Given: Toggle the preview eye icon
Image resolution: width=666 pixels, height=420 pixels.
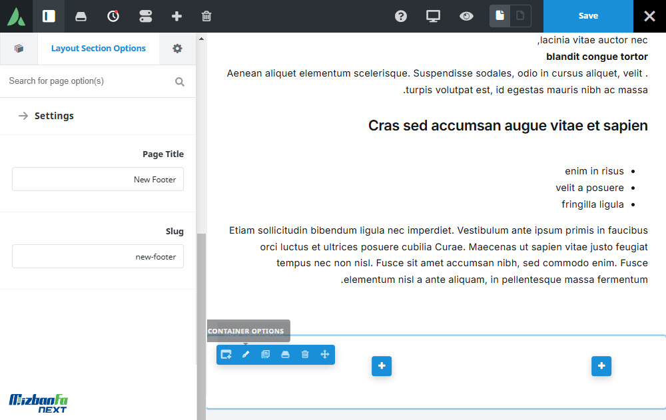Looking at the screenshot, I should pyautogui.click(x=466, y=16).
